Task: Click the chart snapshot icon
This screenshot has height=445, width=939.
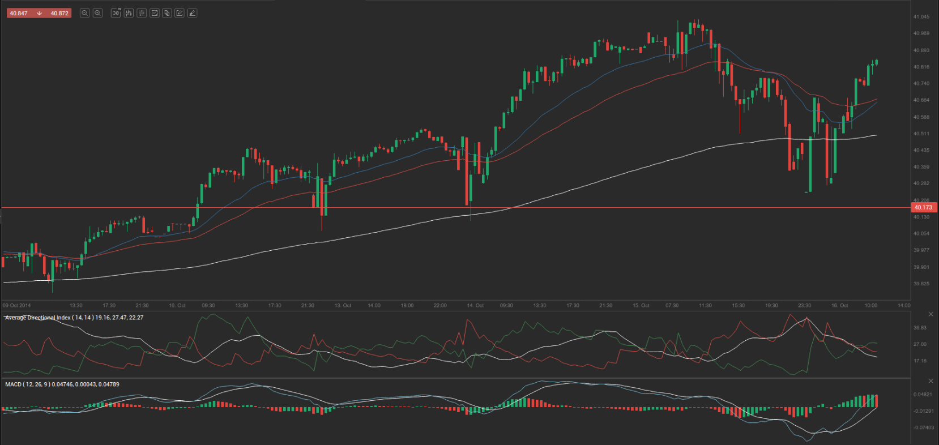Action: (154, 13)
